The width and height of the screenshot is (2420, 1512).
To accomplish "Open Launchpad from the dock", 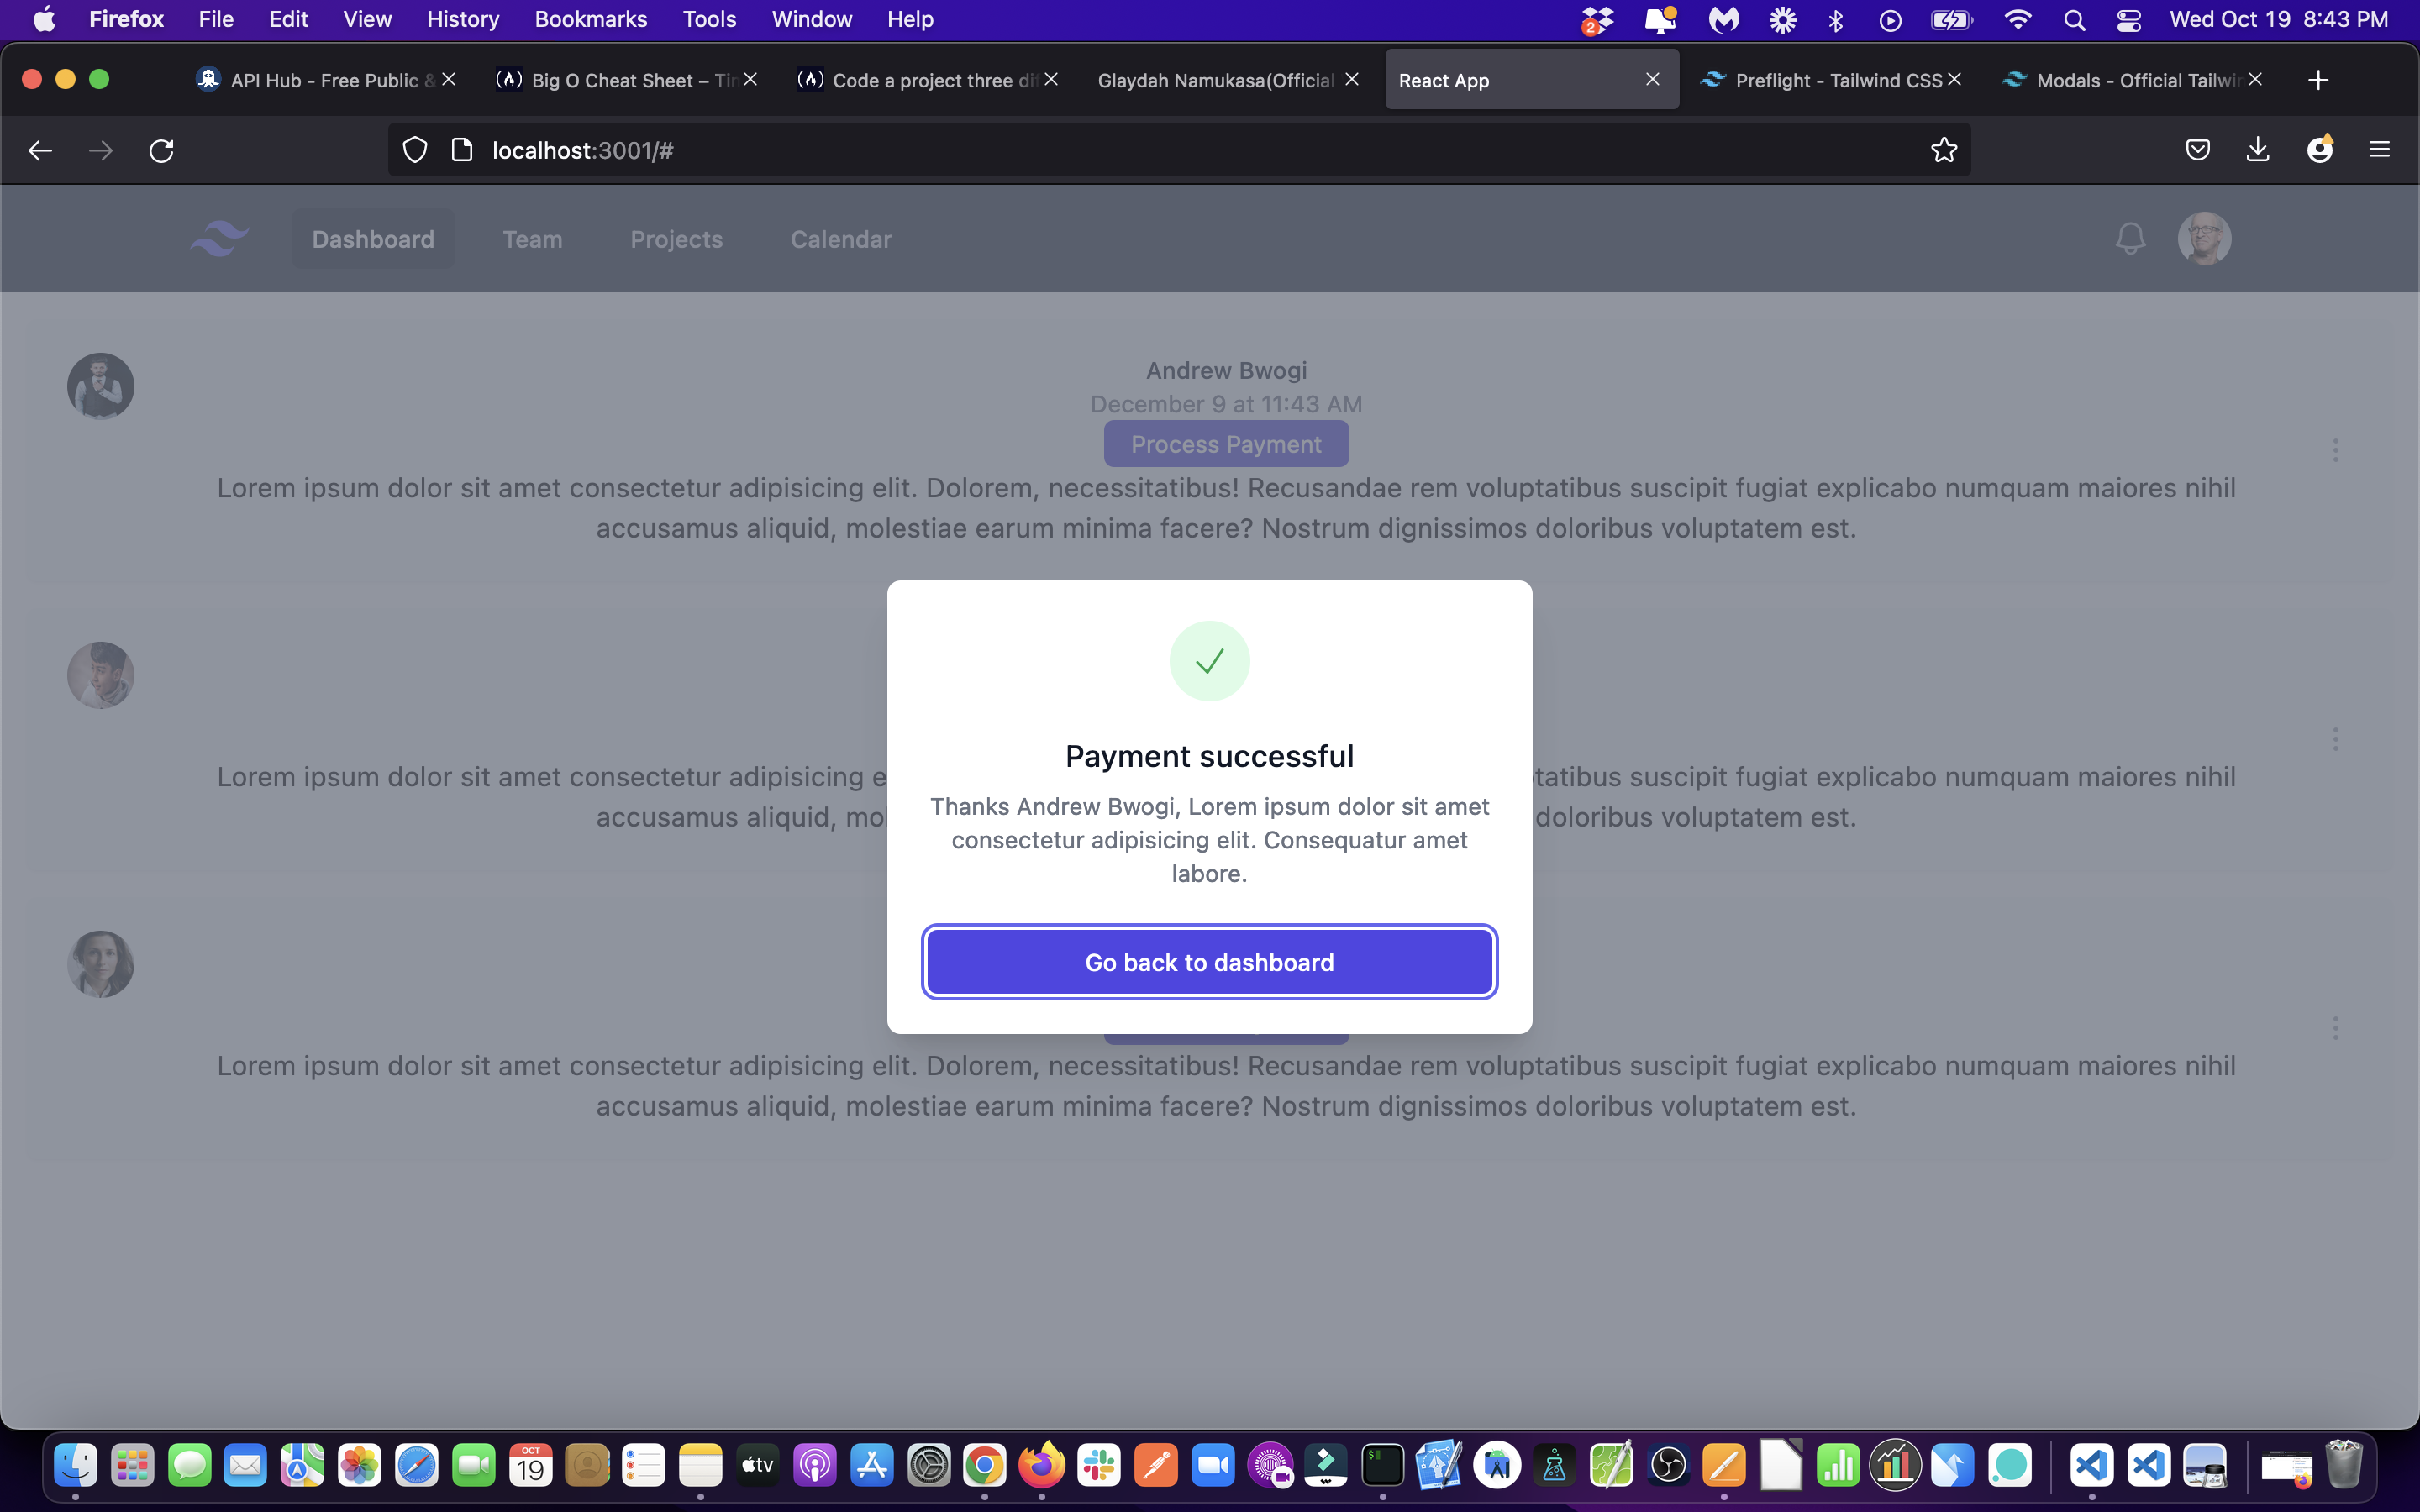I will coord(132,1466).
